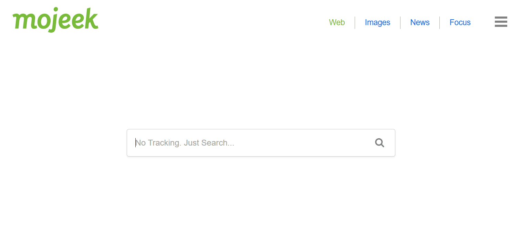
Task: Open the Focus search tab
Action: coord(460,22)
